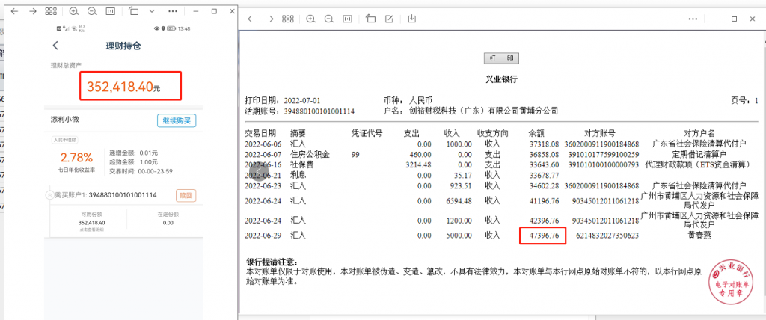766x320 pixels.
Task: Click the 余额 column header
Action: [x=536, y=133]
